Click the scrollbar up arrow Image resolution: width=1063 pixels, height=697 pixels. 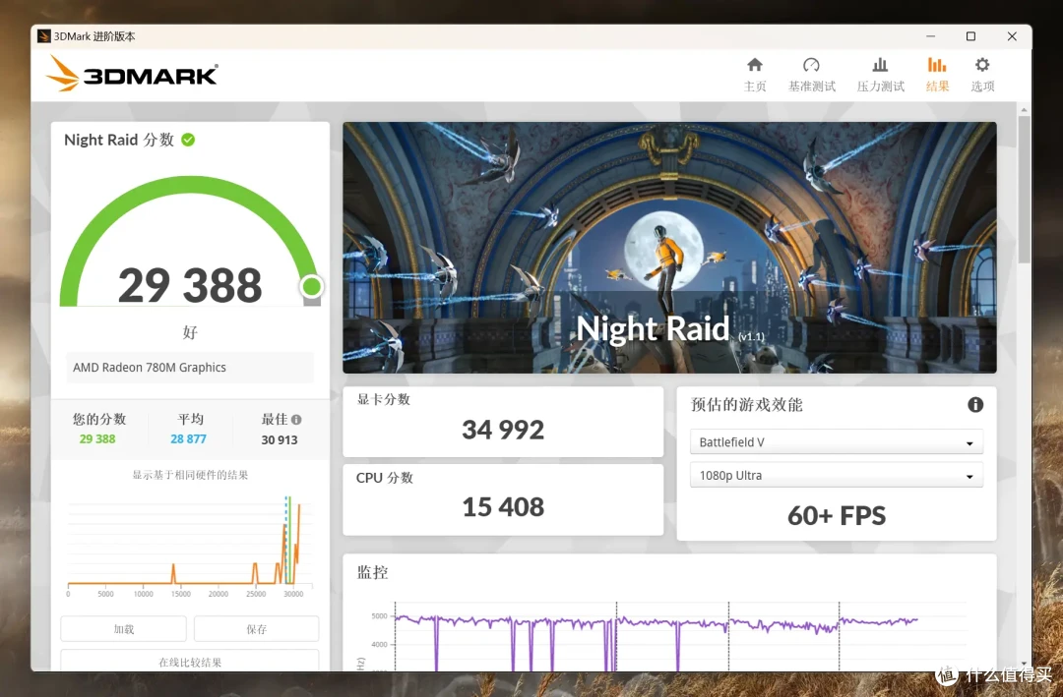pyautogui.click(x=1024, y=109)
